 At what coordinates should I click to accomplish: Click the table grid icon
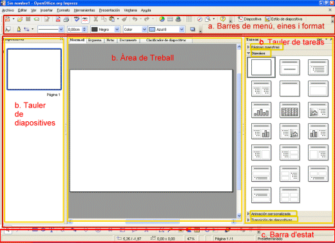click(170, 19)
